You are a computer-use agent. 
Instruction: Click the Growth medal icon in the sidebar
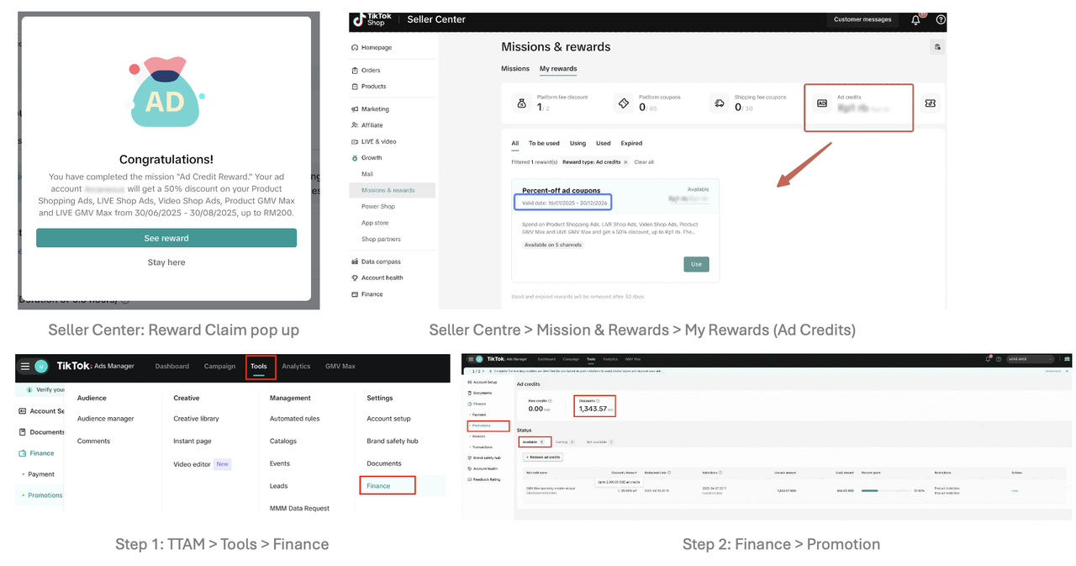tap(356, 158)
